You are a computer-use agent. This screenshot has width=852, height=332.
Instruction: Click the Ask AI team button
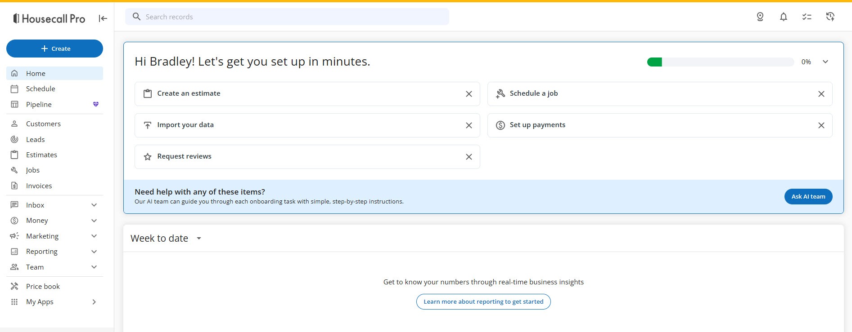point(808,196)
